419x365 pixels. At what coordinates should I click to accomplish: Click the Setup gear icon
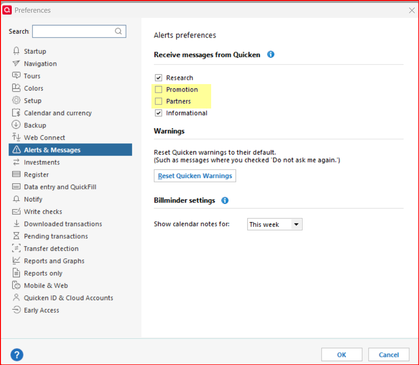pos(16,101)
